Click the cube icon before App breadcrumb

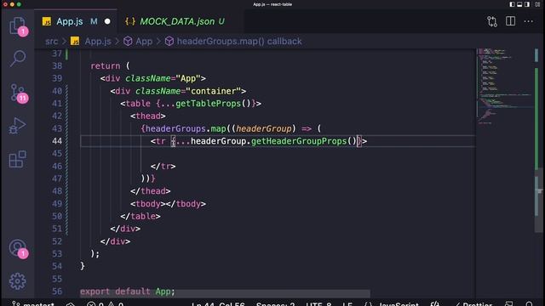pyautogui.click(x=128, y=42)
